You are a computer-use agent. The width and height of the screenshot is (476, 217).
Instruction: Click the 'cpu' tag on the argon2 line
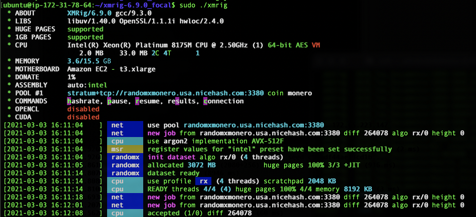click(x=125, y=141)
